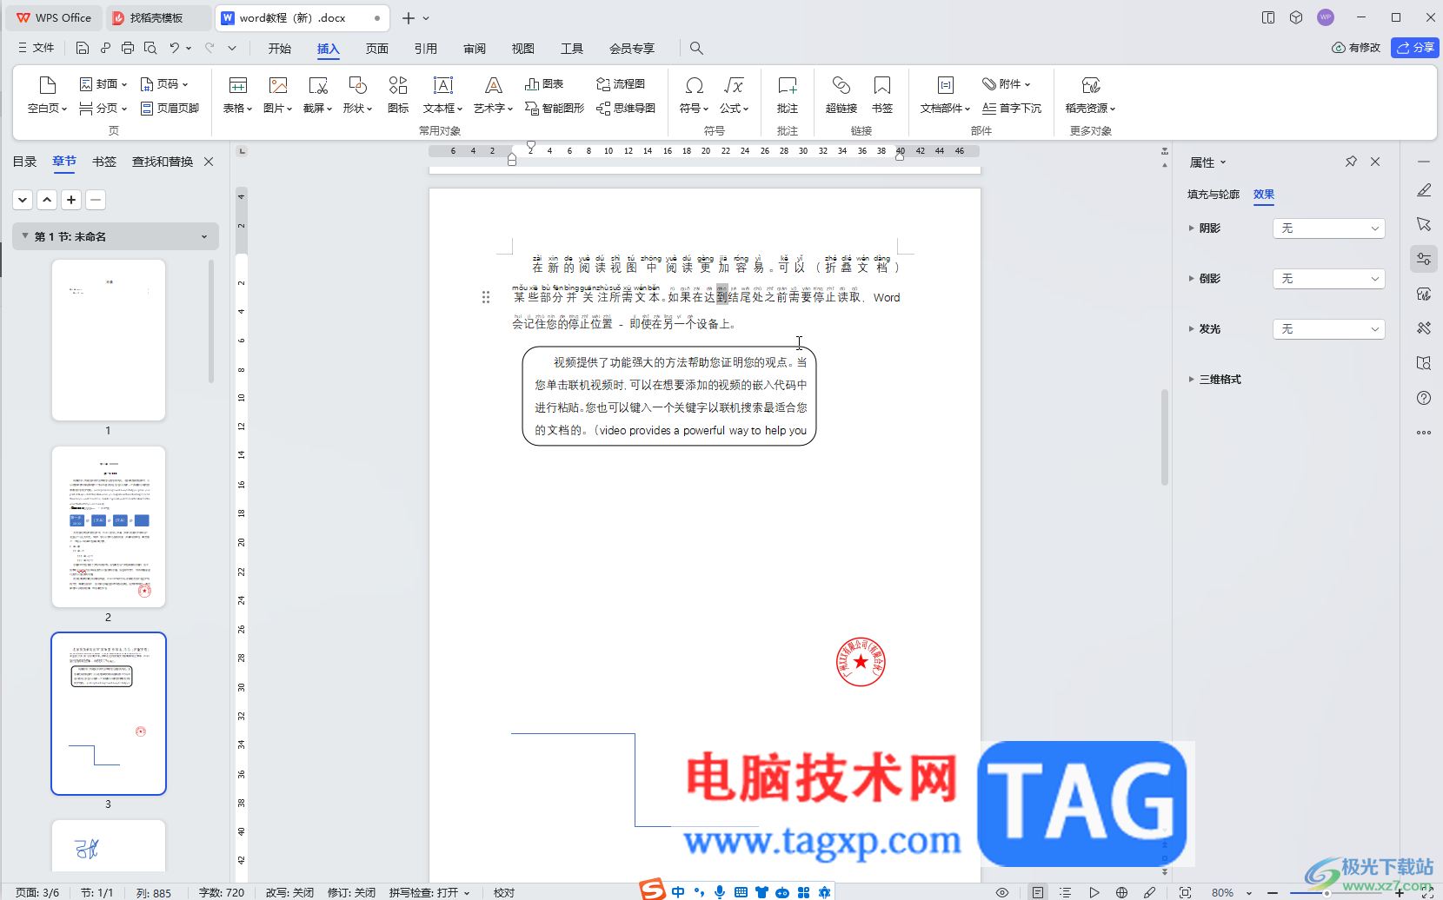
Task: Open the 引用 ribbon tab
Action: [426, 49]
